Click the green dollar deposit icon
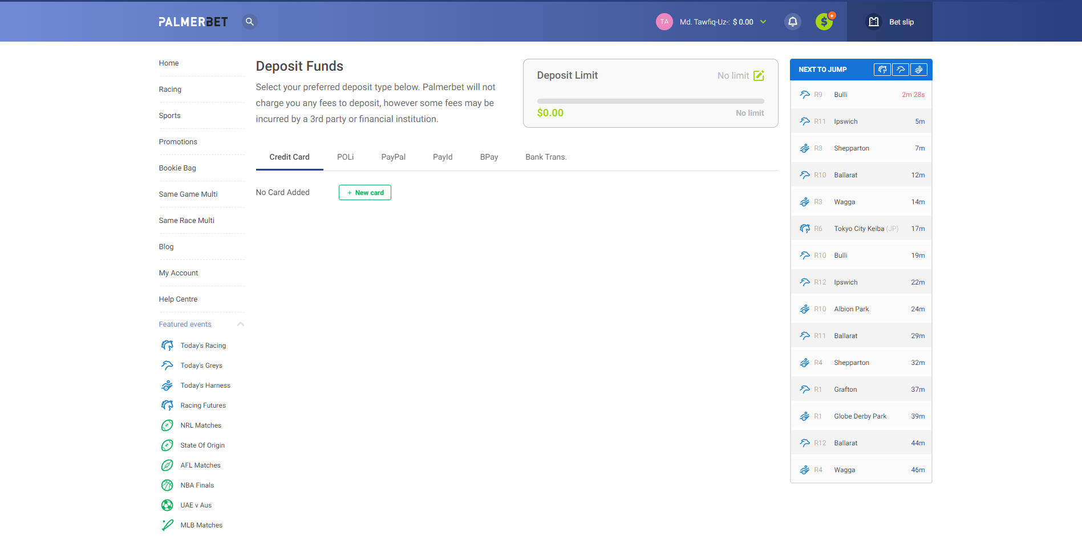Screen dimensions: 1082x536 click(x=824, y=22)
